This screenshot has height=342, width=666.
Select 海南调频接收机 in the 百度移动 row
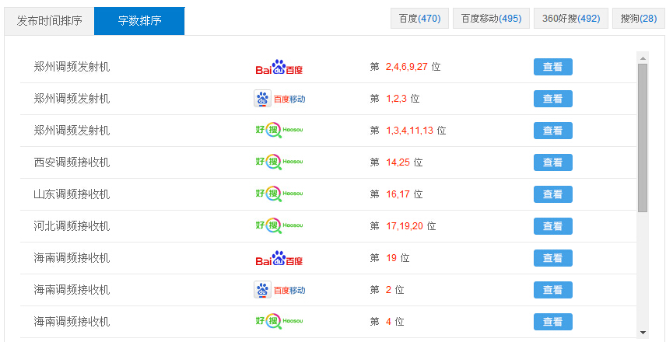pyautogui.click(x=72, y=290)
